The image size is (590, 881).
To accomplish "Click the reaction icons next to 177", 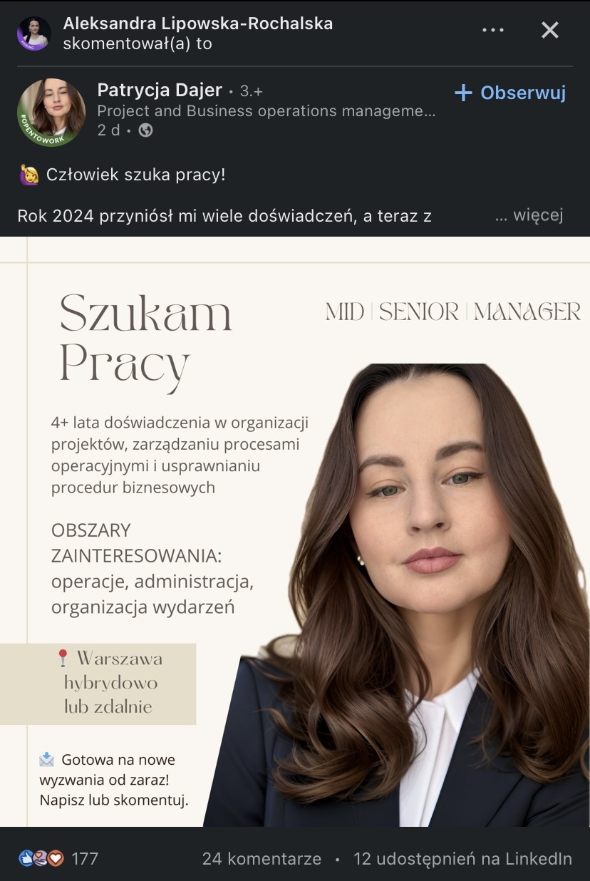I will coord(42,858).
